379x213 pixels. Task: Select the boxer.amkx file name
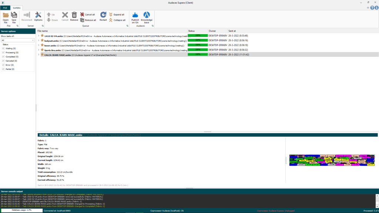50,45
